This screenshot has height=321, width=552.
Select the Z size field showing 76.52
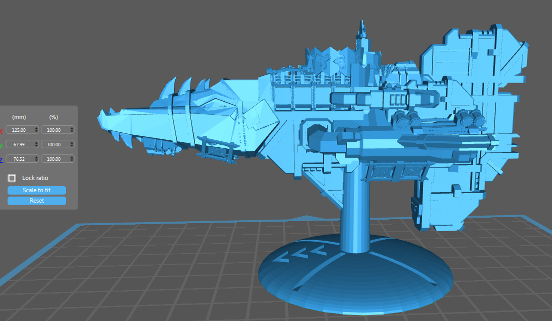[x=22, y=159]
